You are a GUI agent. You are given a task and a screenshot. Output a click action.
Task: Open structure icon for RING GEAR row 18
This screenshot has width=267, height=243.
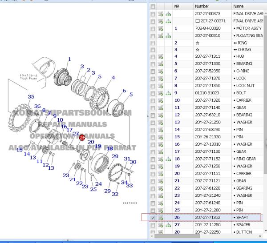[x=168, y=159]
